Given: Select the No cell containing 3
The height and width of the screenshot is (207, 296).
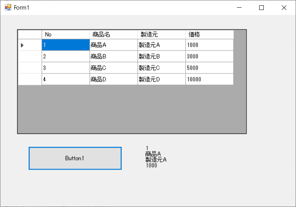Looking at the screenshot, I should tap(66, 68).
